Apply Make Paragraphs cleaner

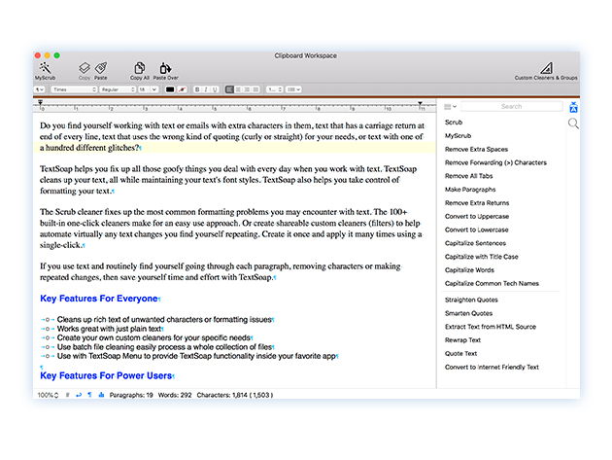point(470,190)
